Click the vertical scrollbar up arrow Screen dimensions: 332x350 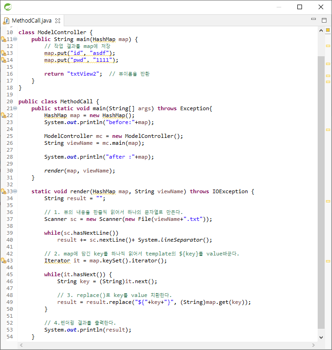(x=321, y=30)
